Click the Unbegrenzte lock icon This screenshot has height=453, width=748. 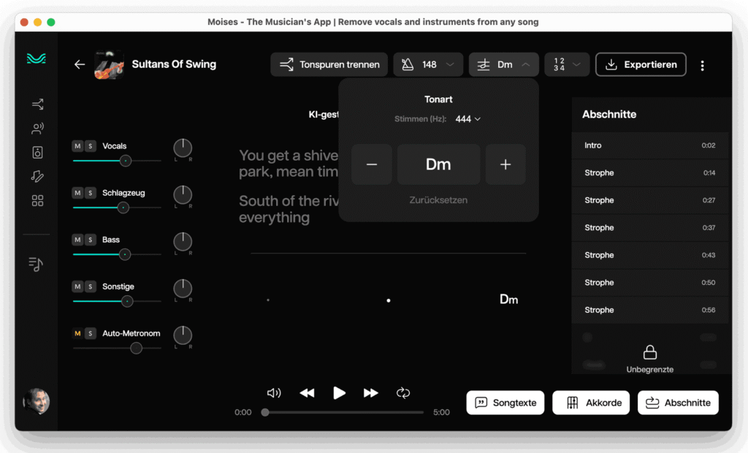649,352
